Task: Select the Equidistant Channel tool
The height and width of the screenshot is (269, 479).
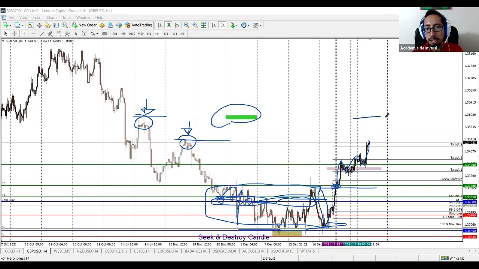Action: (x=50, y=34)
